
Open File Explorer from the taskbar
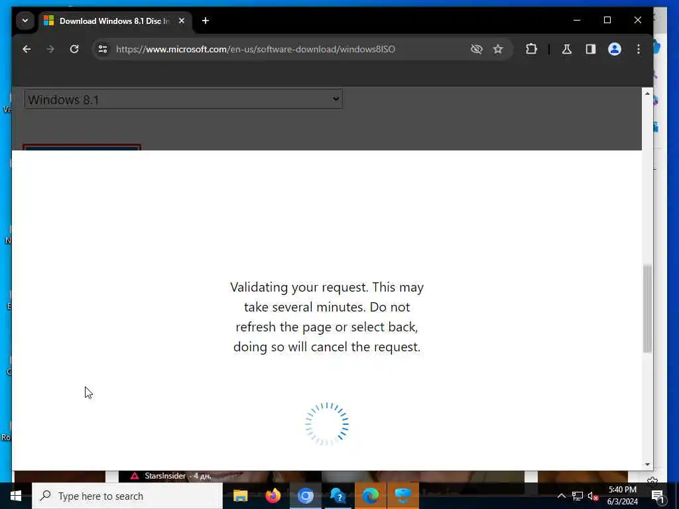(240, 496)
